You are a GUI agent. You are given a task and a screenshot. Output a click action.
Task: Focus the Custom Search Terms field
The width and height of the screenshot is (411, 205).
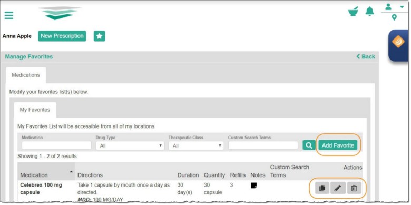coord(263,145)
